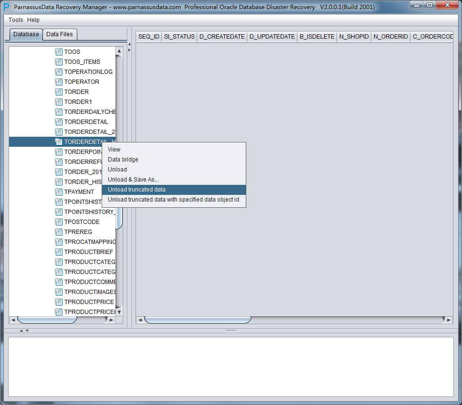Image resolution: width=462 pixels, height=405 pixels.
Task: Open the Tools menu
Action: point(16,20)
